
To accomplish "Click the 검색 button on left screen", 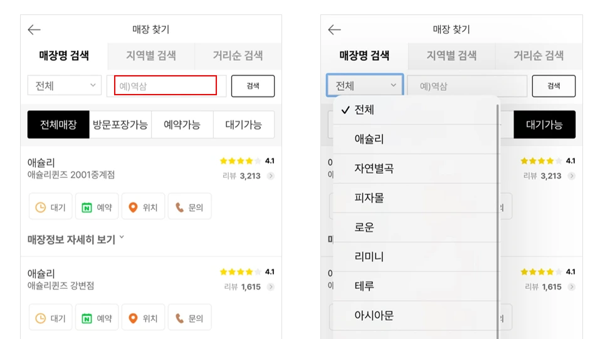I will click(x=253, y=86).
